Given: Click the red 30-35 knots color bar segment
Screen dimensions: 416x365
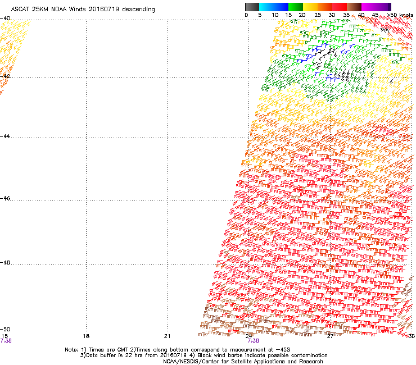Looking at the screenshot, I should 340,7.
